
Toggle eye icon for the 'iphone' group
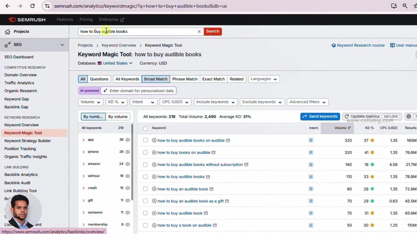tap(128, 152)
